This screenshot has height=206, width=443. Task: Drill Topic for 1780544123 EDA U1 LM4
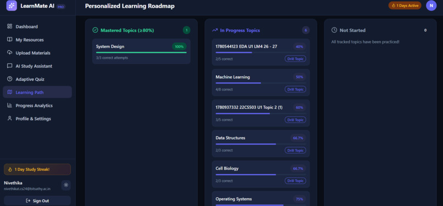pos(295,59)
